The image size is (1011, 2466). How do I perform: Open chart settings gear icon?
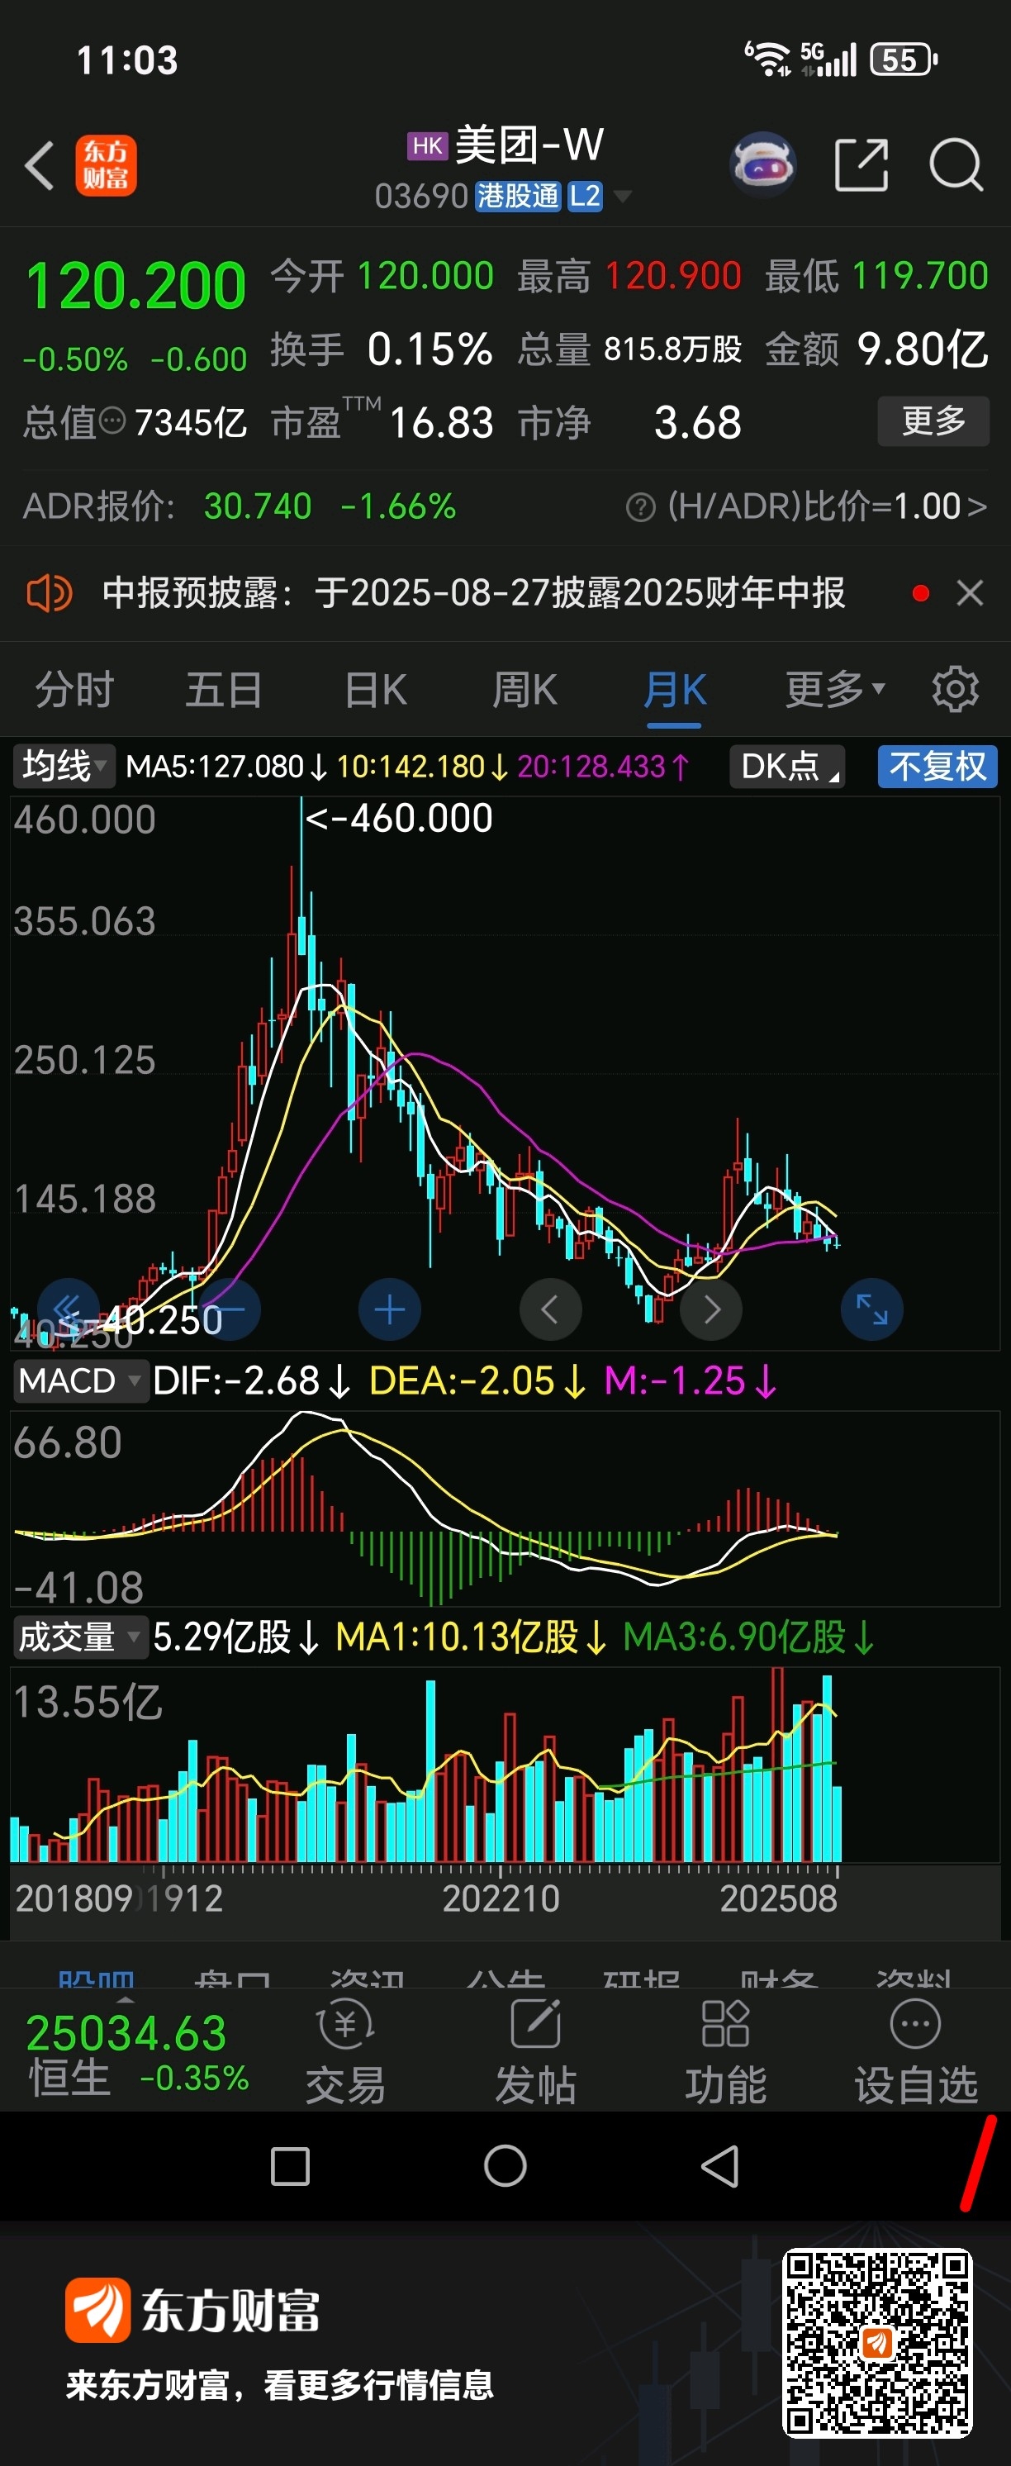coord(955,689)
